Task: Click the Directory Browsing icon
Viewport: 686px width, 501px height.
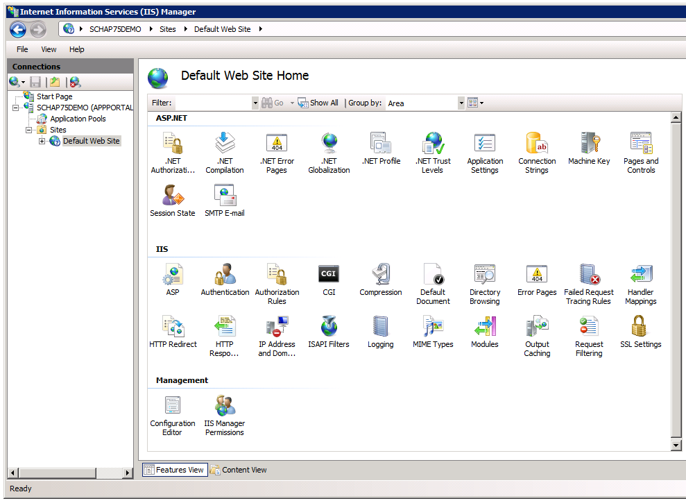Action: click(x=484, y=275)
